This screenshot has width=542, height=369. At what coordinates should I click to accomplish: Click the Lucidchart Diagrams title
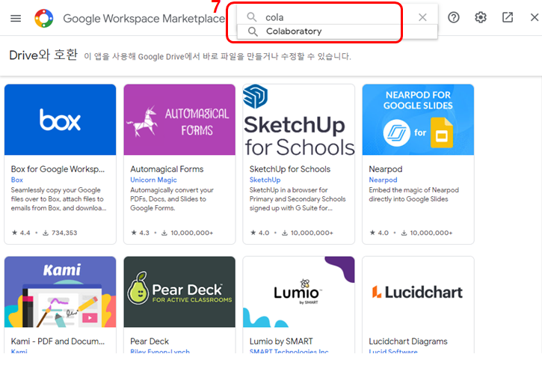point(408,341)
